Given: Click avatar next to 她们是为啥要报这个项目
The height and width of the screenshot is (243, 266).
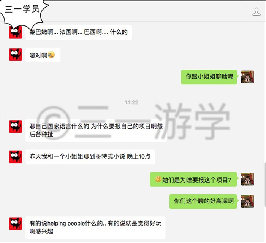Looking at the screenshot, I should point(247,179).
